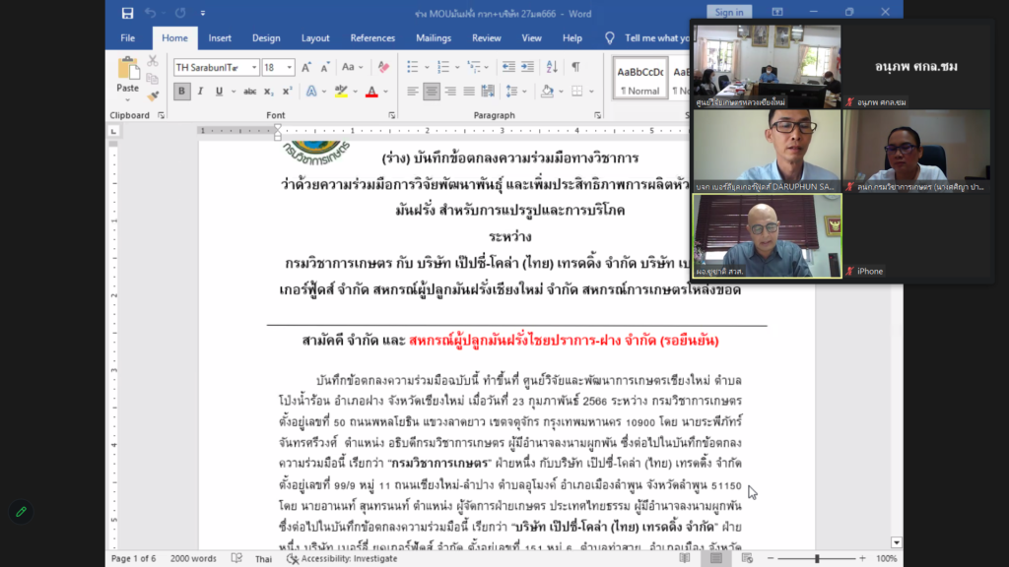Toggle Italic formatting

click(x=200, y=92)
